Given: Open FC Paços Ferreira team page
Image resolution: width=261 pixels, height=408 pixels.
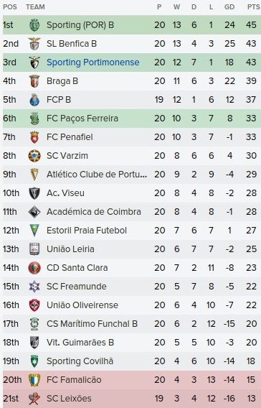Looking at the screenshot, I should [x=82, y=119].
